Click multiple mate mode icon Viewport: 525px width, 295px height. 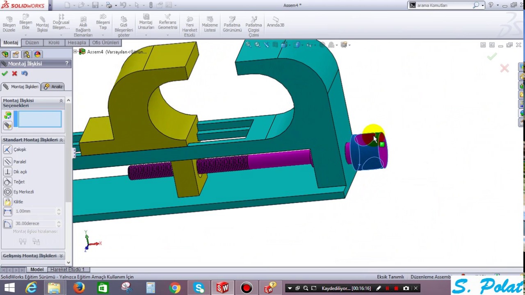(7, 125)
